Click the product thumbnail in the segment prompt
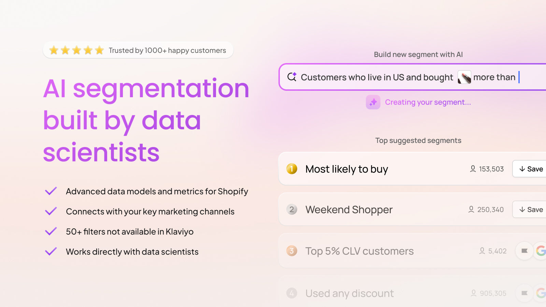 (x=464, y=77)
